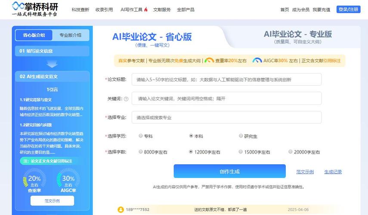The height and width of the screenshot is (215, 368).
Task: Select the 本科 education radio button
Action: click(x=191, y=136)
